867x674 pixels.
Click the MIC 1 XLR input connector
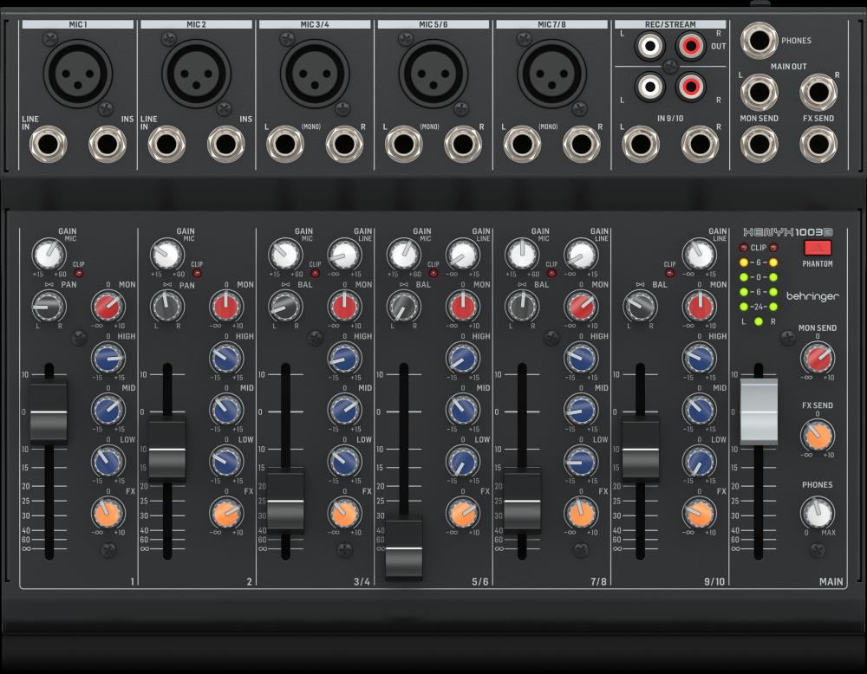(x=77, y=75)
